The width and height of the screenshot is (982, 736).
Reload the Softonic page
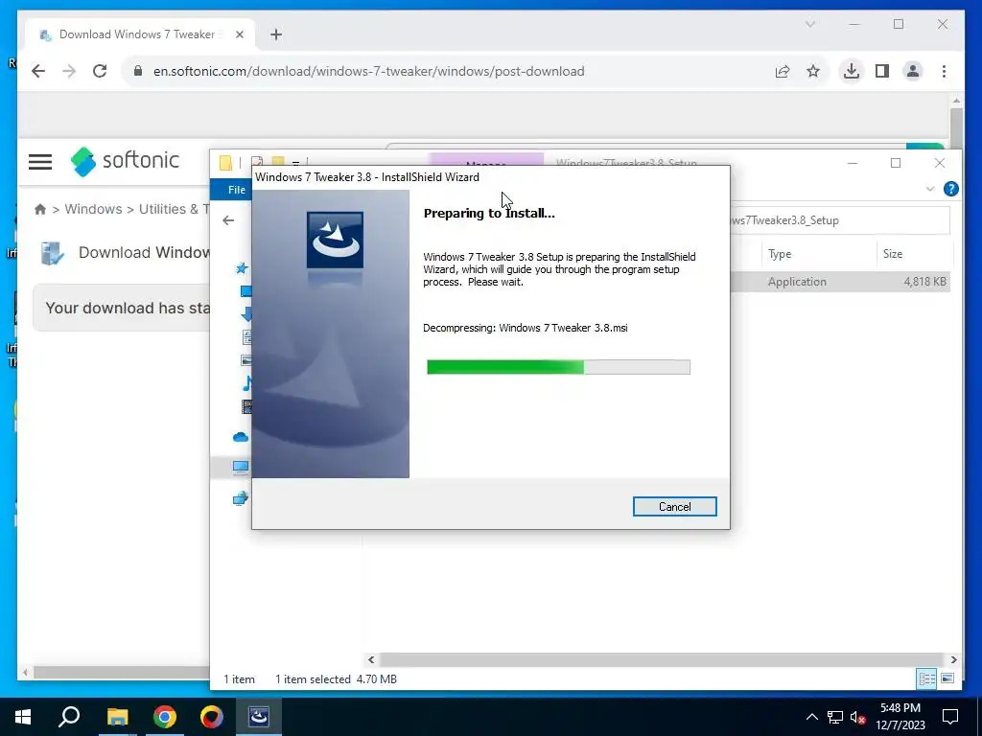pyautogui.click(x=100, y=71)
